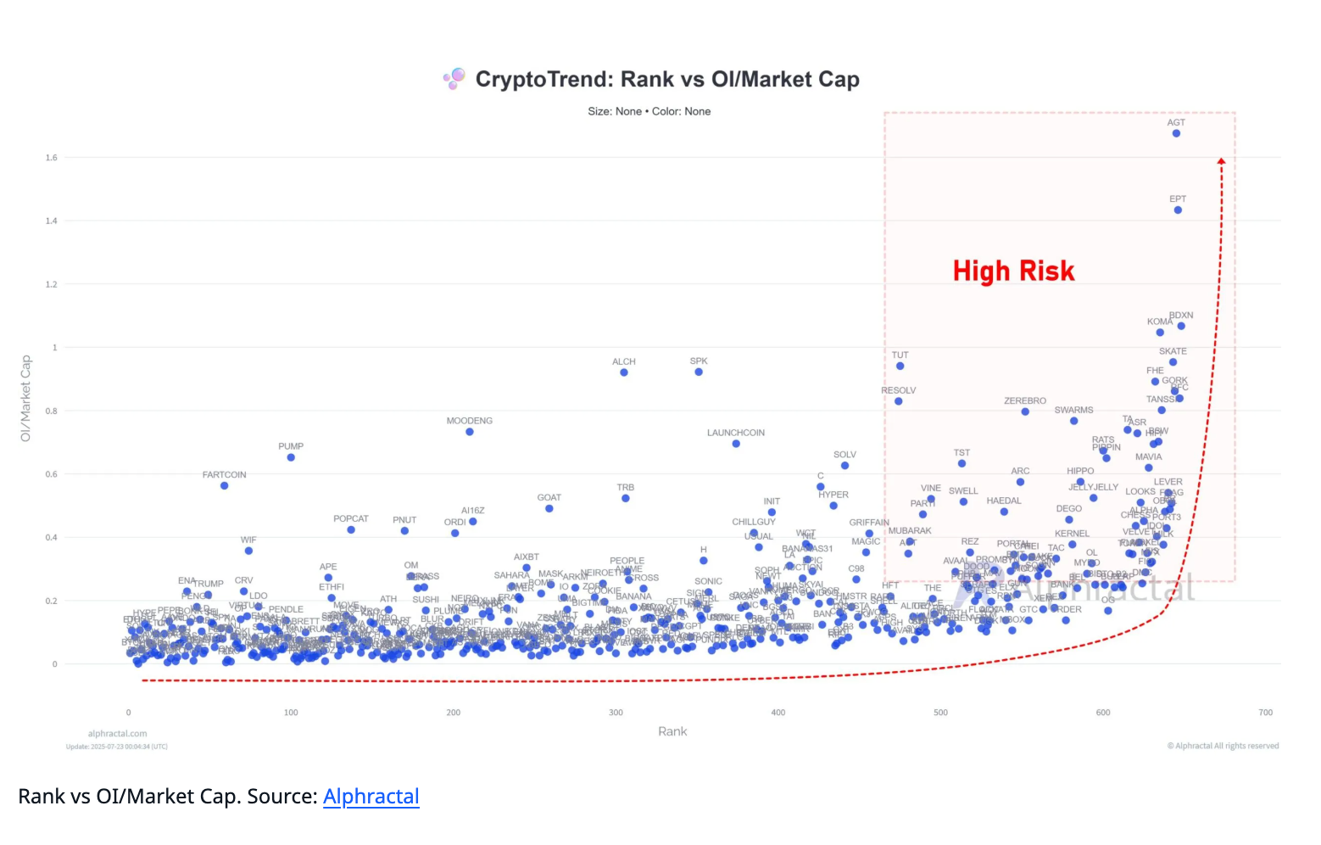Click the OI/Market Cap y-axis label
This screenshot has width=1321, height=845.
click(x=25, y=398)
